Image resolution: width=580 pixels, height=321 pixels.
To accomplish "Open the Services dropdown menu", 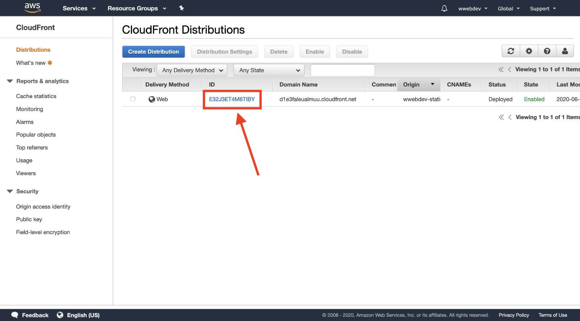I will (x=79, y=8).
